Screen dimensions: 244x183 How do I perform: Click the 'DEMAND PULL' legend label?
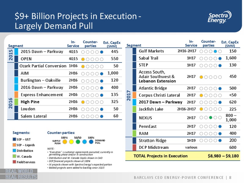click(x=100, y=142)
